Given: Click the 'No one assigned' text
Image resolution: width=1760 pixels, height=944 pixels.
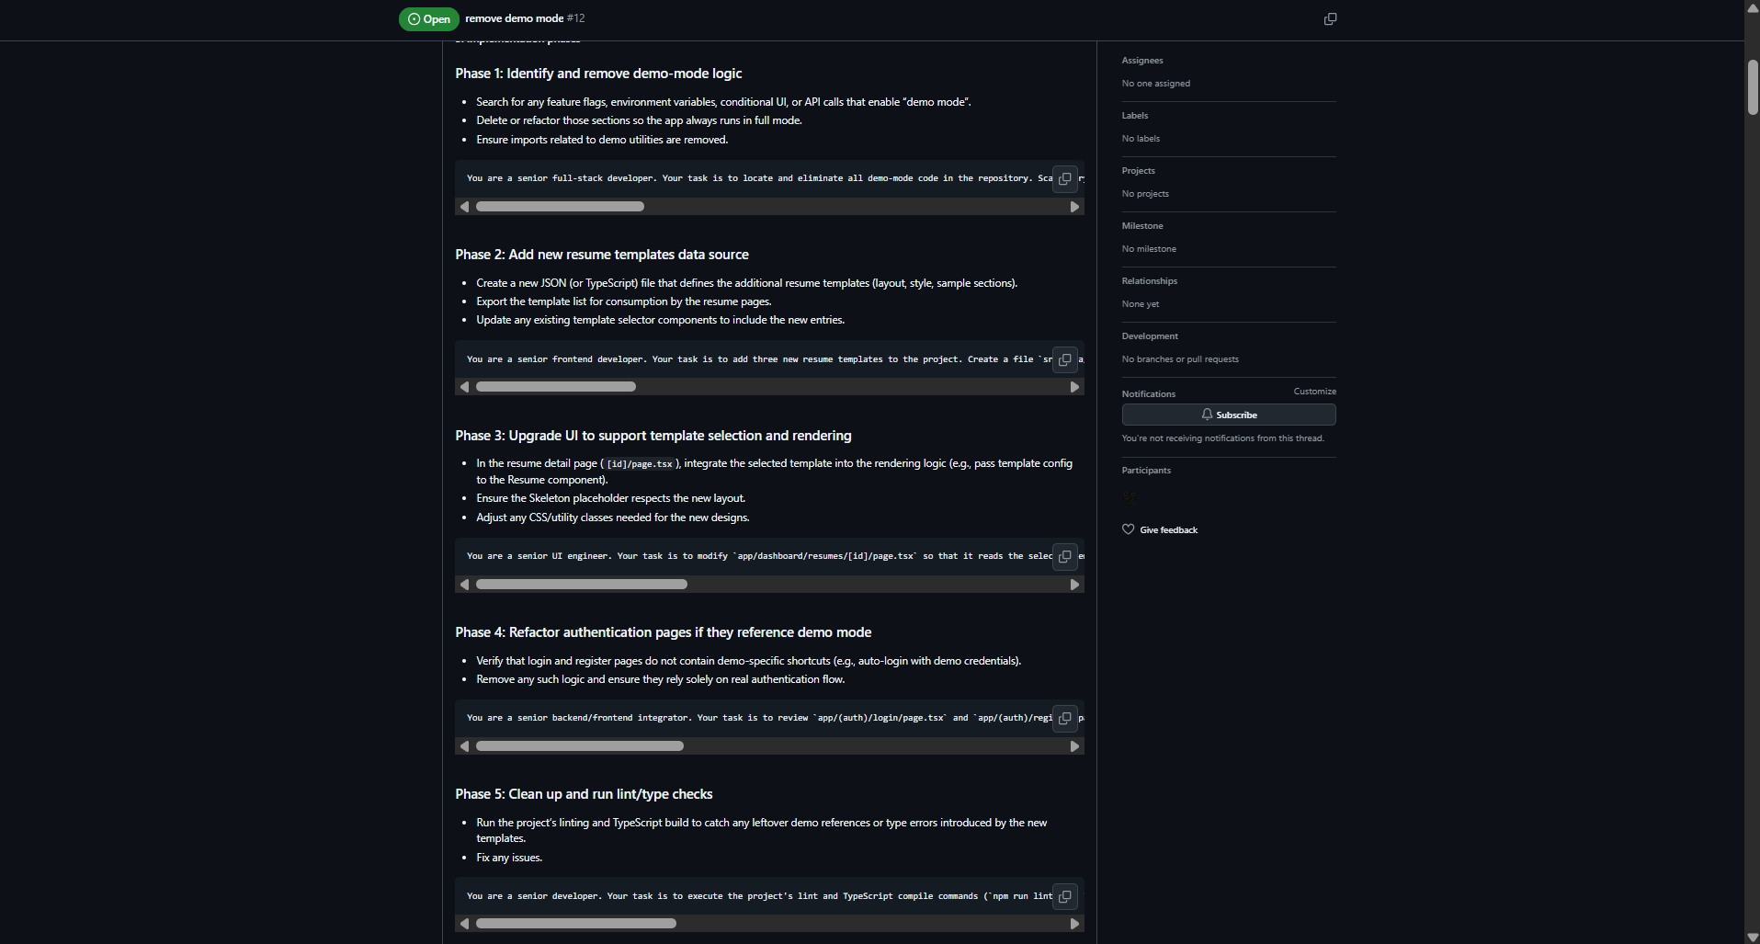Looking at the screenshot, I should click(1156, 84).
